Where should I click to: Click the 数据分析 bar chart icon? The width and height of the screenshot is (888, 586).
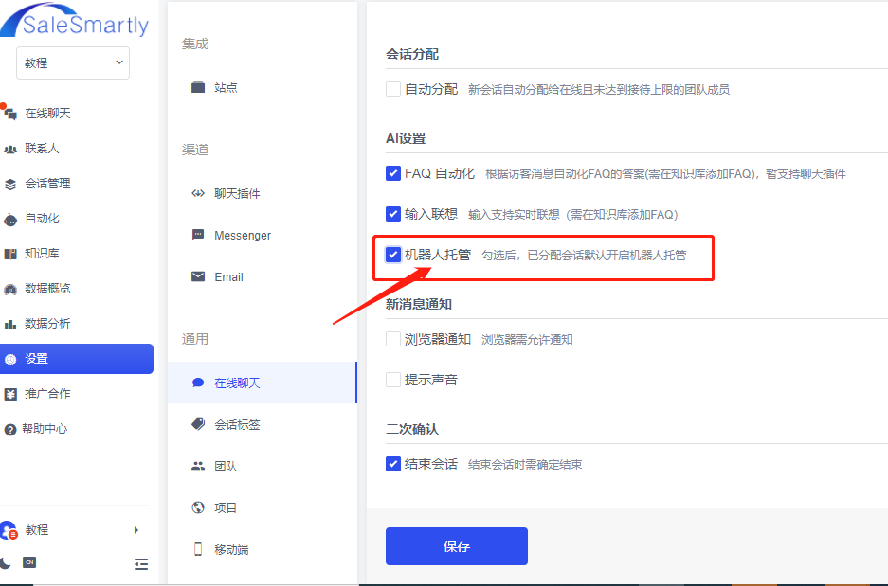click(10, 324)
